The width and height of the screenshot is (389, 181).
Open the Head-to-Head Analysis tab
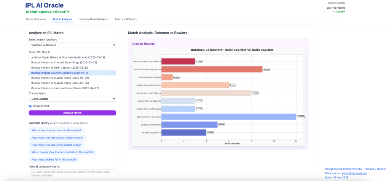(x=93, y=19)
